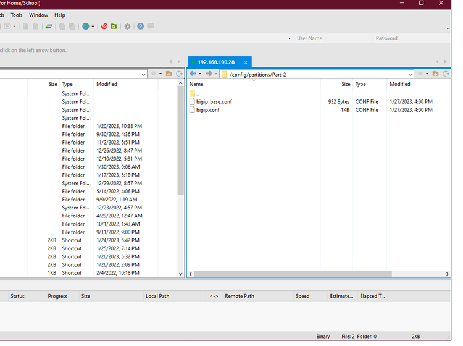Click the remote pane forward arrow
The image size is (463, 346).
(x=209, y=74)
